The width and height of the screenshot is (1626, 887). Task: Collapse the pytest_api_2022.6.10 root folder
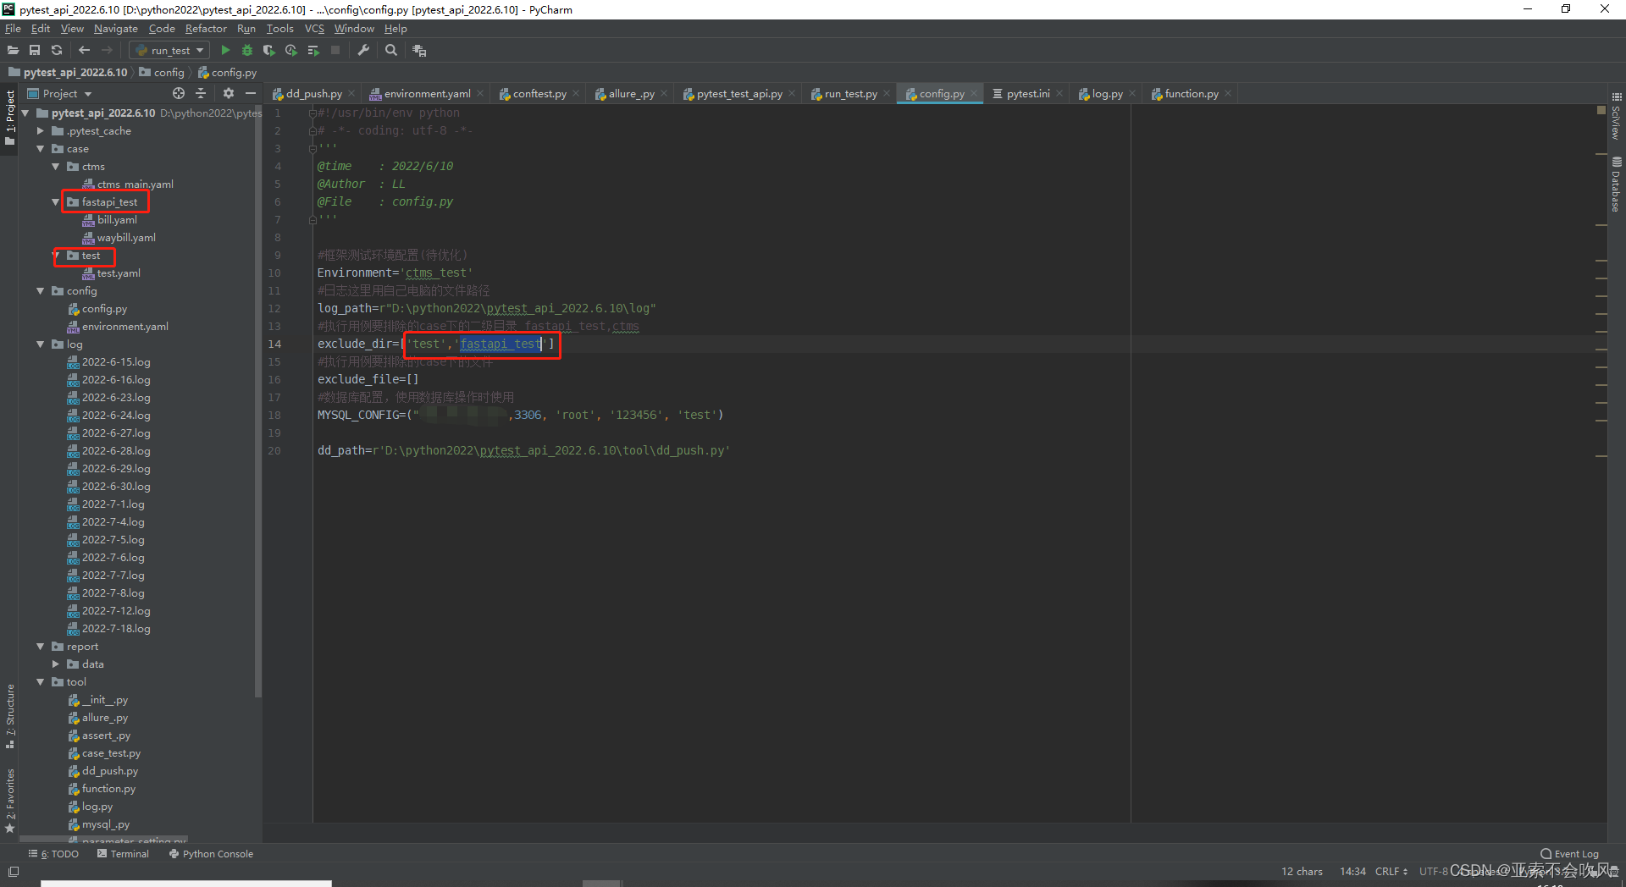(x=25, y=113)
